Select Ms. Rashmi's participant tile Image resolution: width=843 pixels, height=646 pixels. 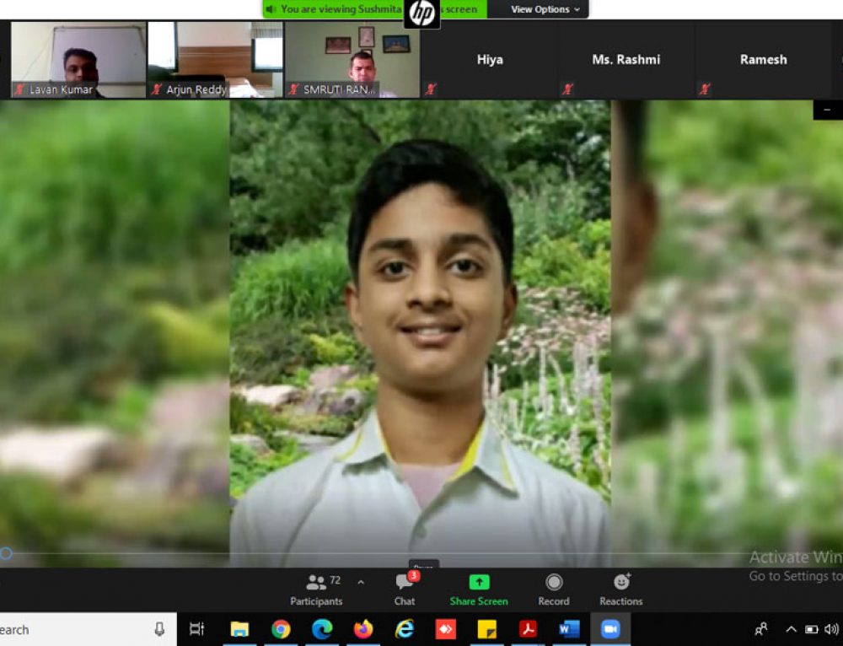click(626, 60)
